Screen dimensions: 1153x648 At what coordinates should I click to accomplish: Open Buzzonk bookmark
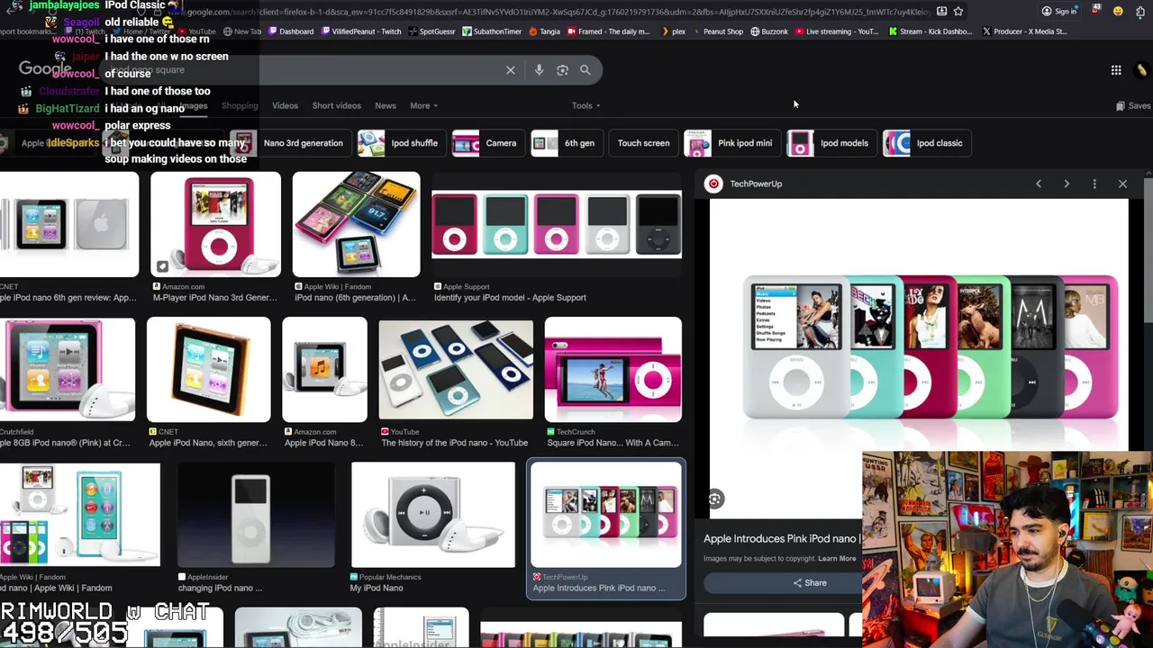pyautogui.click(x=768, y=31)
